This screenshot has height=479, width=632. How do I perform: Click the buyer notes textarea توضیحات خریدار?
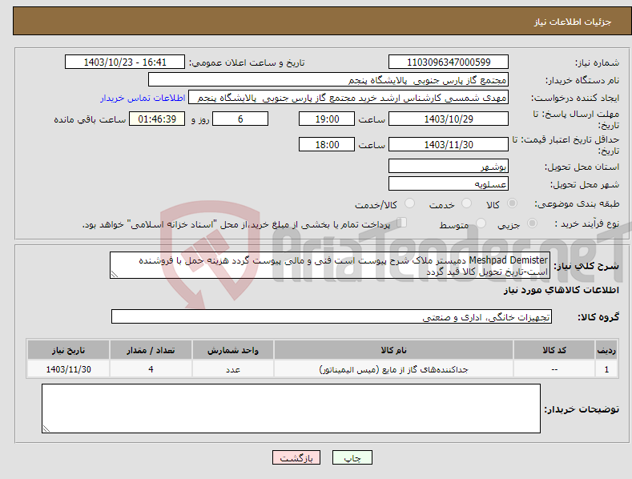click(x=291, y=409)
